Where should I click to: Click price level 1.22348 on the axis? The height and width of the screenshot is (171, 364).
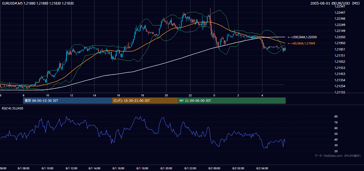[340, 19]
